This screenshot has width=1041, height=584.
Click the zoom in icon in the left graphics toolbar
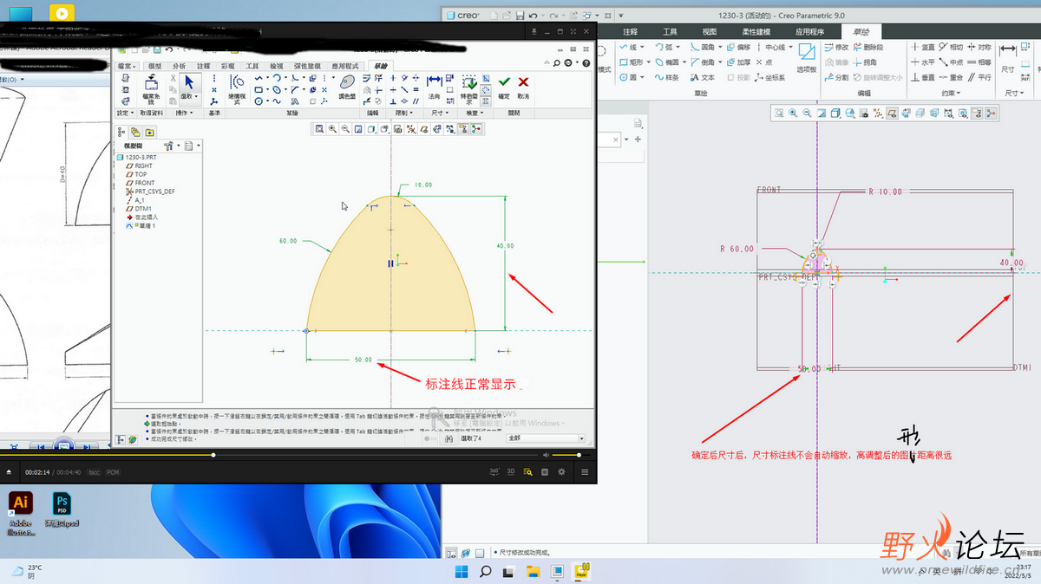(333, 129)
